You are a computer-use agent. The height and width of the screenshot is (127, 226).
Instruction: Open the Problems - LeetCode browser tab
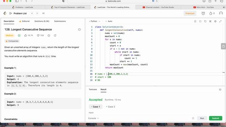[x=23, y=7]
